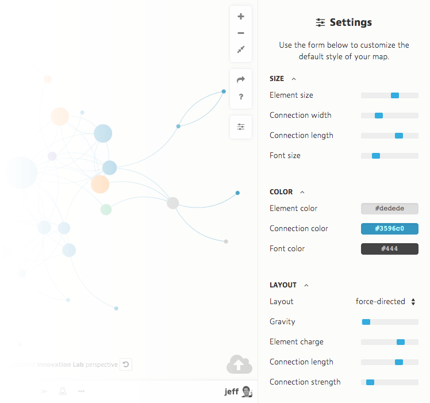Open help with the question mark icon
This screenshot has height=403, width=430.
point(241,97)
